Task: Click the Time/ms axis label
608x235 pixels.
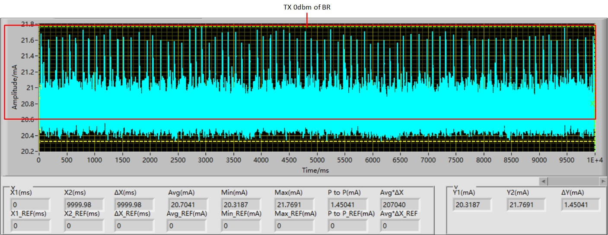Action: pos(315,170)
